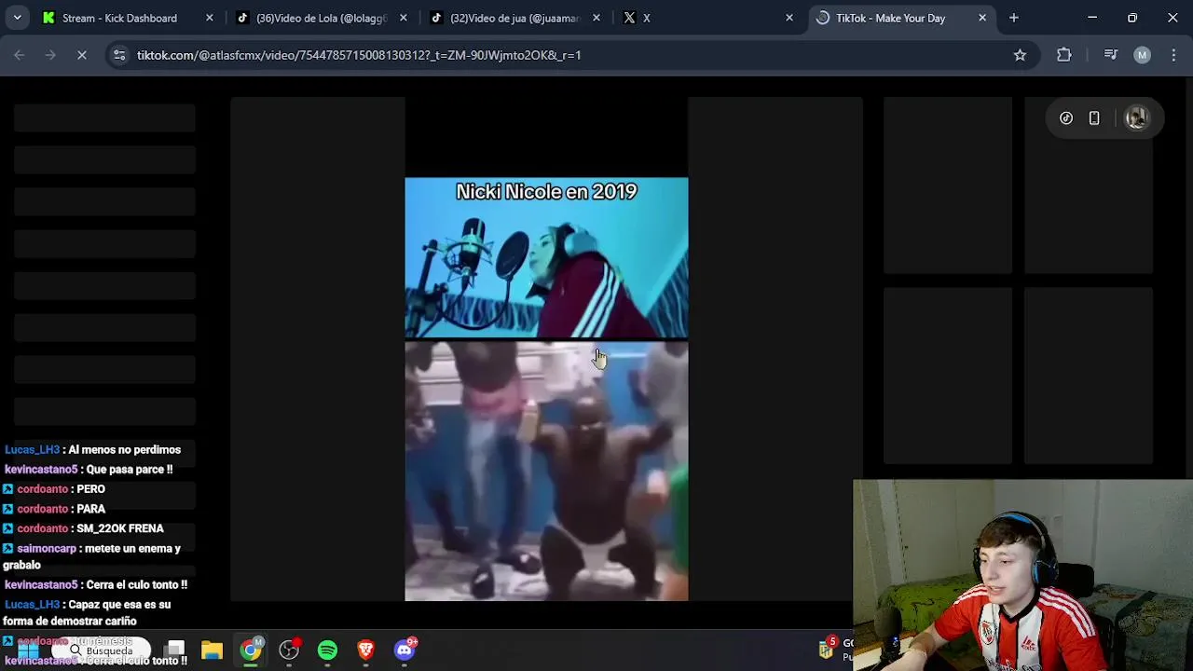1193x671 pixels.
Task: Click Lucas_LH3's 'Capaz que esa es' message
Action: coord(88,612)
